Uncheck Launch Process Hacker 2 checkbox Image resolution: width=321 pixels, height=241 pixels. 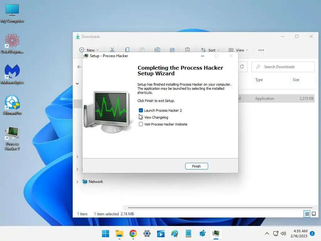(141, 110)
